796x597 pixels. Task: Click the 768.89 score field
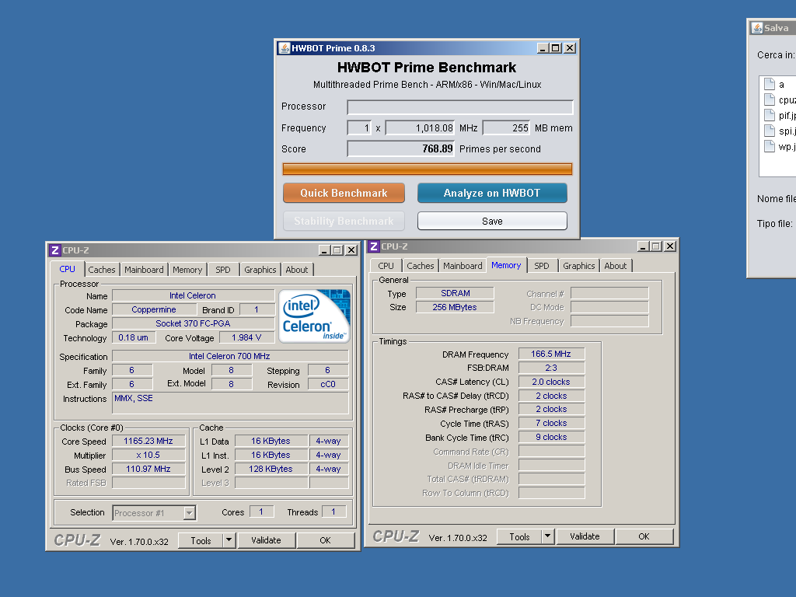tap(400, 148)
